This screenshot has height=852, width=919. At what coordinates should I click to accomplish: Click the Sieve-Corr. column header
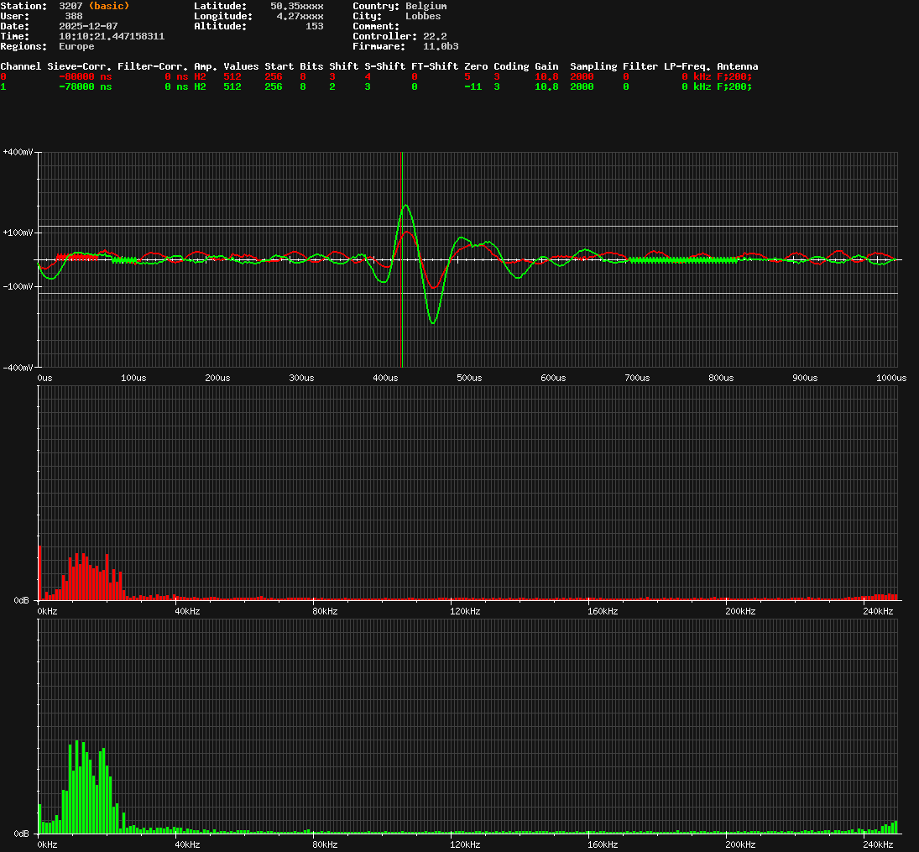(x=80, y=66)
